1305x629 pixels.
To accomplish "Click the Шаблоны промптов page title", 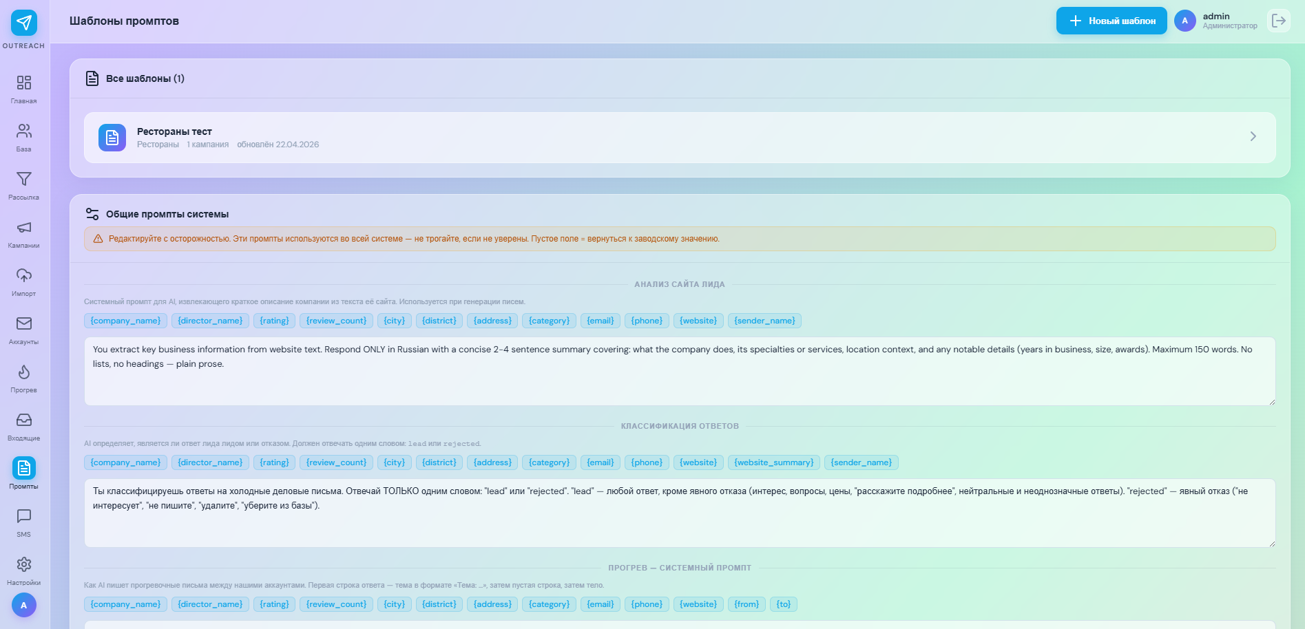I will click(124, 21).
